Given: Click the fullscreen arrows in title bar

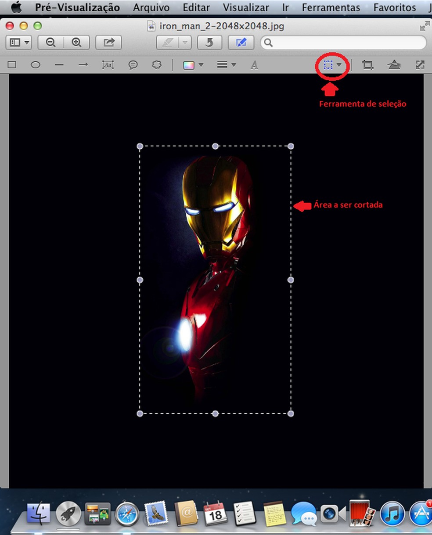Looking at the screenshot, I should tap(425, 26).
